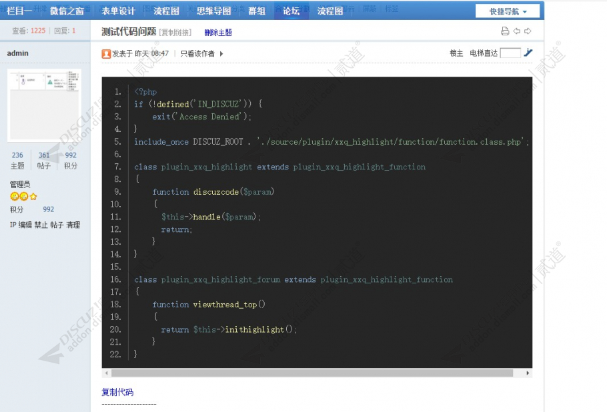Click the IP moderation link
Viewport: 607px width, 412px height.
13,225
